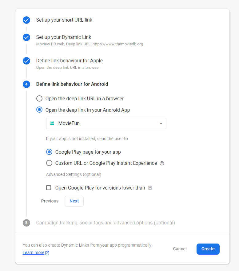Choose Custom URL or Google Play Instant Experience
This screenshot has height=271, width=239.
click(49, 163)
